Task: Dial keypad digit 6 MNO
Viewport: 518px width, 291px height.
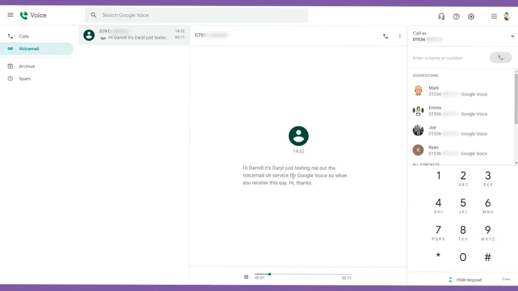Action: point(488,206)
